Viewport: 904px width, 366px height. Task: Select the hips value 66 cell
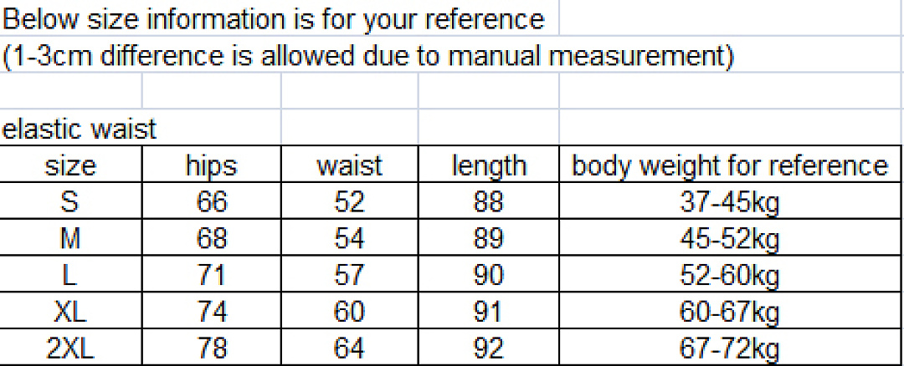tap(212, 201)
